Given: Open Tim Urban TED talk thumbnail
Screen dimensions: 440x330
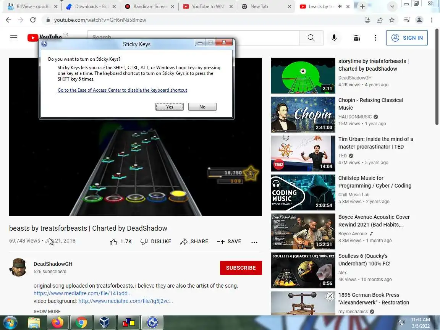Looking at the screenshot, I should (303, 154).
